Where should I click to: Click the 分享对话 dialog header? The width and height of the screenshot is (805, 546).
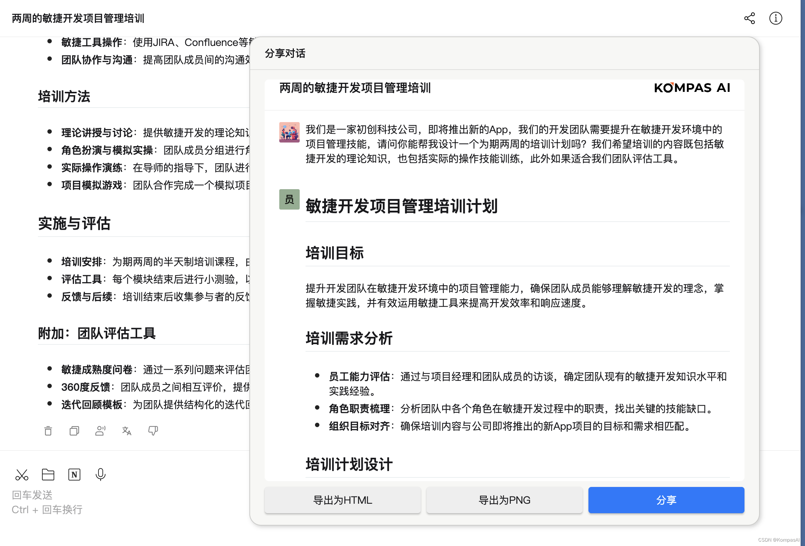click(x=285, y=54)
